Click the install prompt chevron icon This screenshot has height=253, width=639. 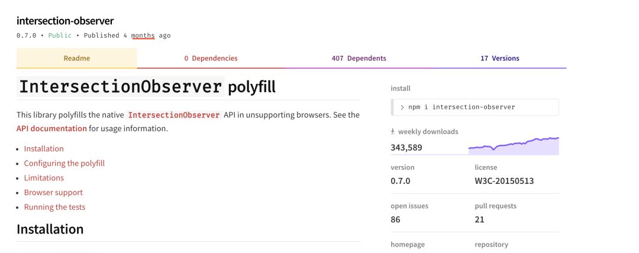[402, 107]
